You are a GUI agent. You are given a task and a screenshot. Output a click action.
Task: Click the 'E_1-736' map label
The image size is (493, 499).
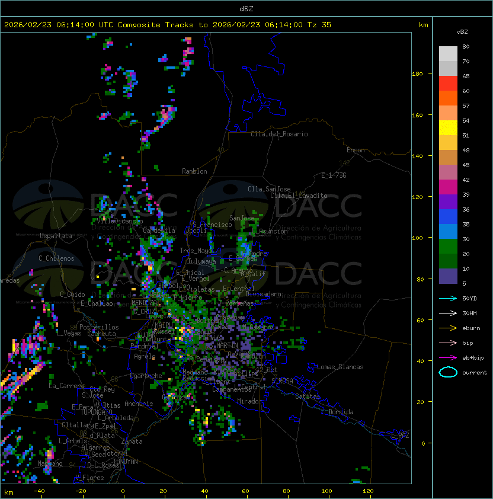coord(334,175)
